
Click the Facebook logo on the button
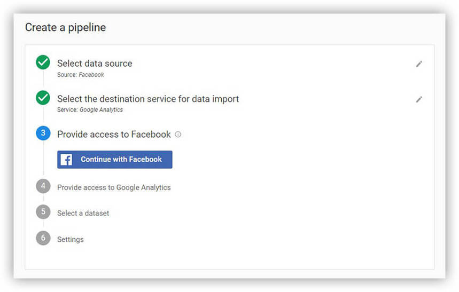click(66, 160)
